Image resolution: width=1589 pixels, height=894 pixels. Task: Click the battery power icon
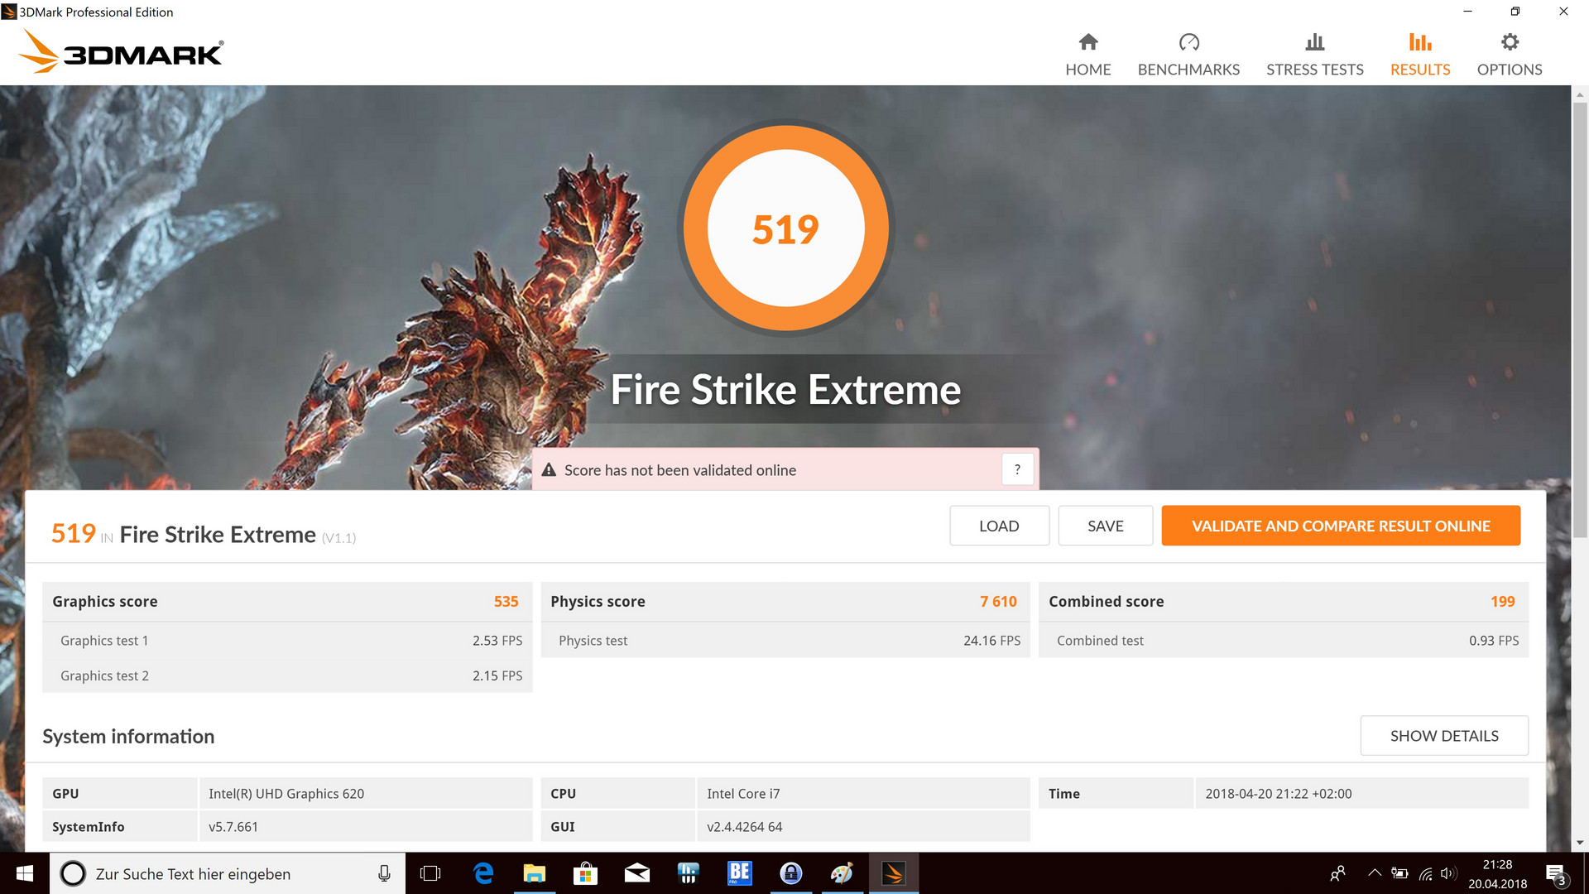(1399, 873)
